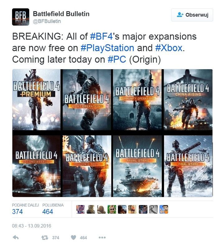
Task: Click the last liker avatar with orange shirt
Action: click(x=164, y=209)
